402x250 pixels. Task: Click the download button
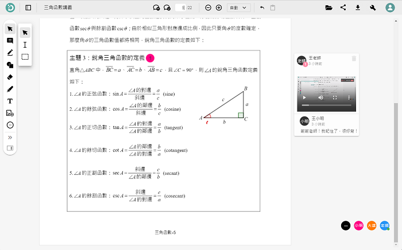pos(358,8)
